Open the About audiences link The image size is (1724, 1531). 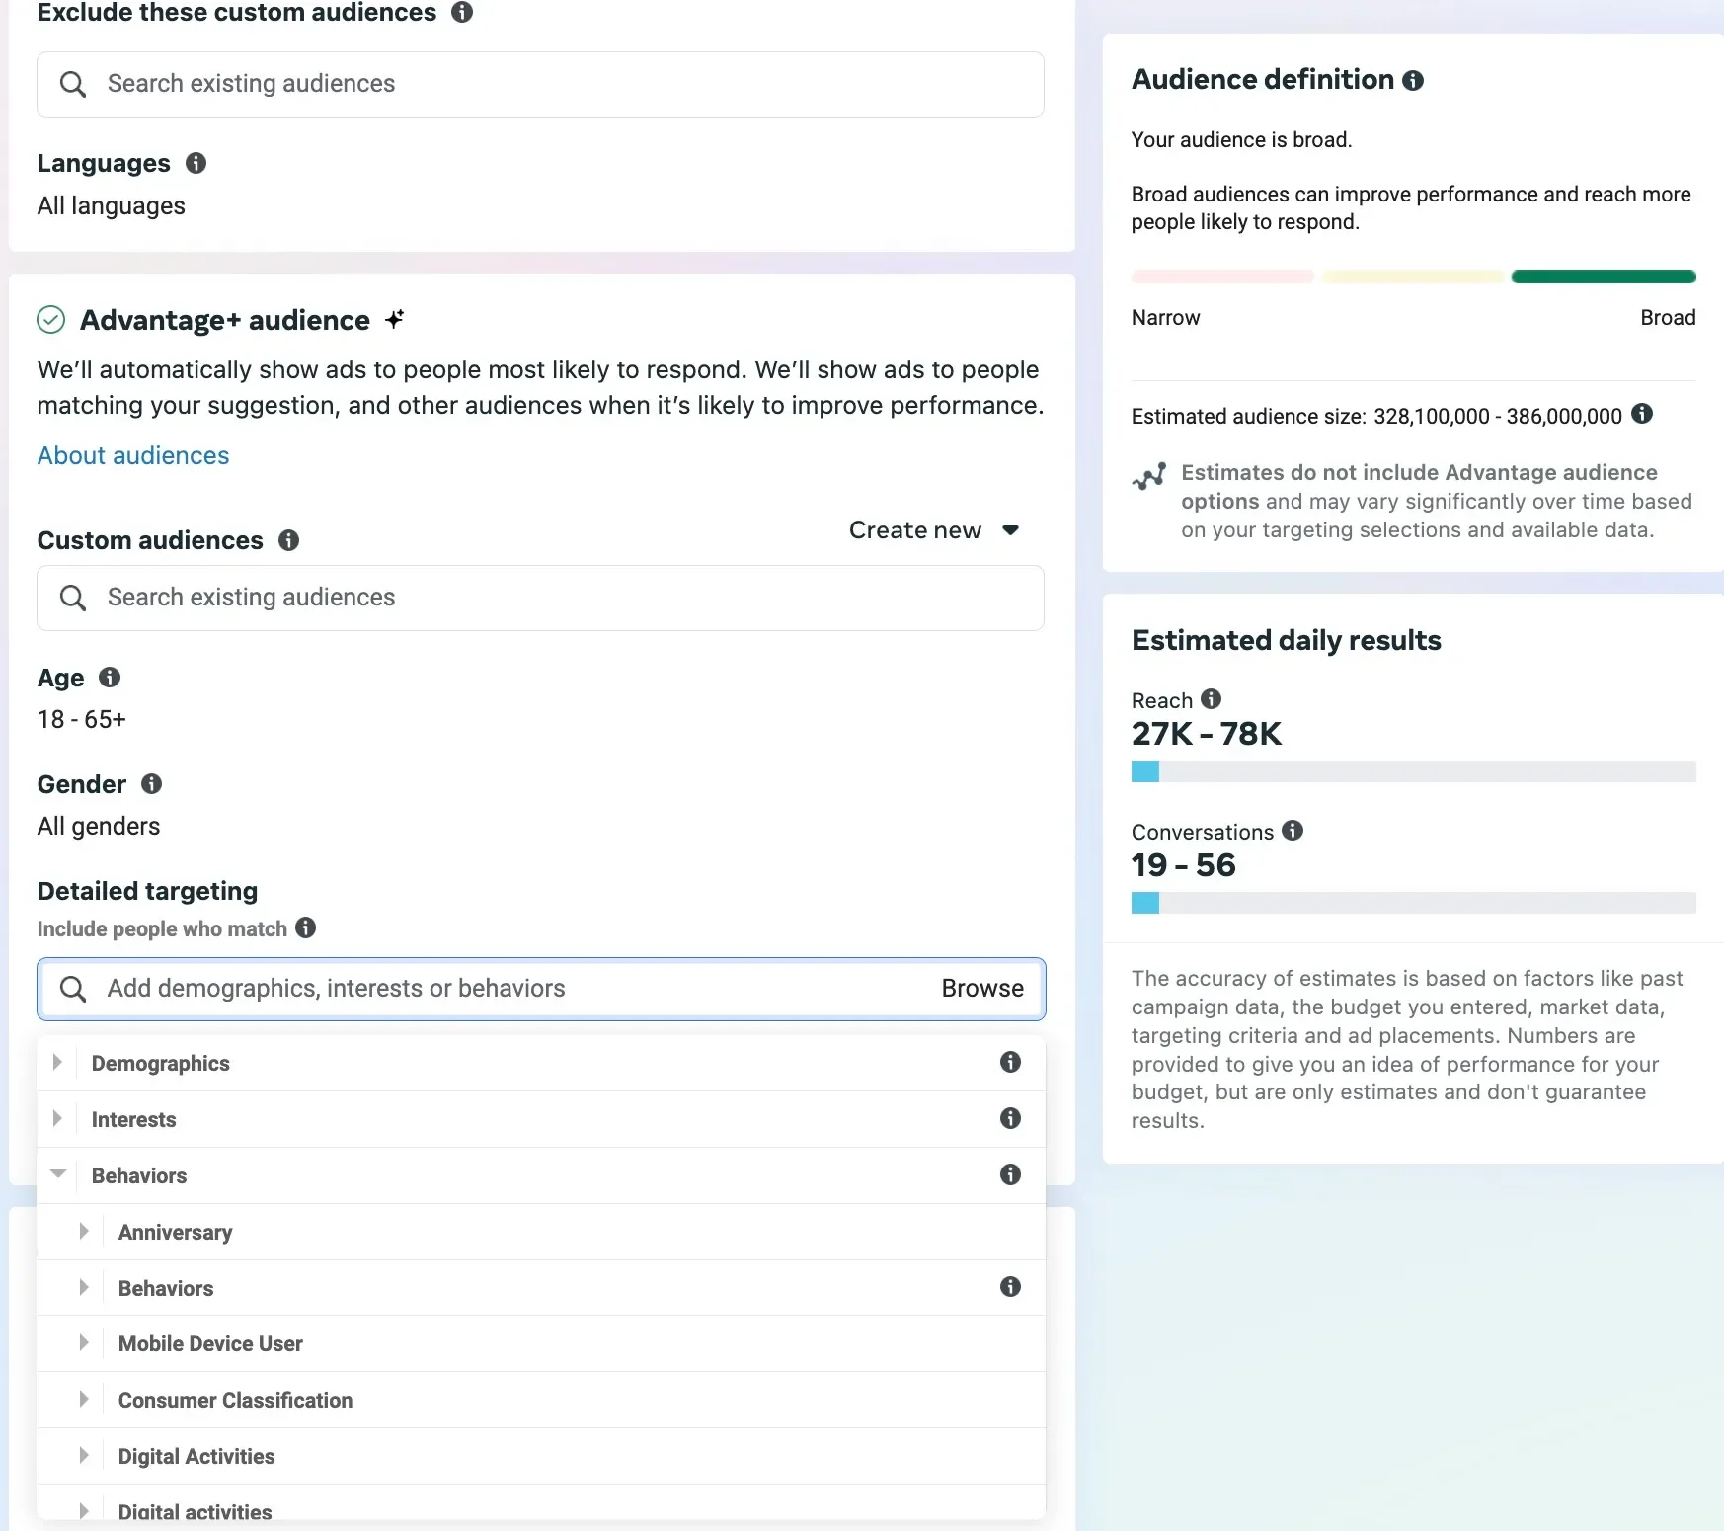point(132,455)
